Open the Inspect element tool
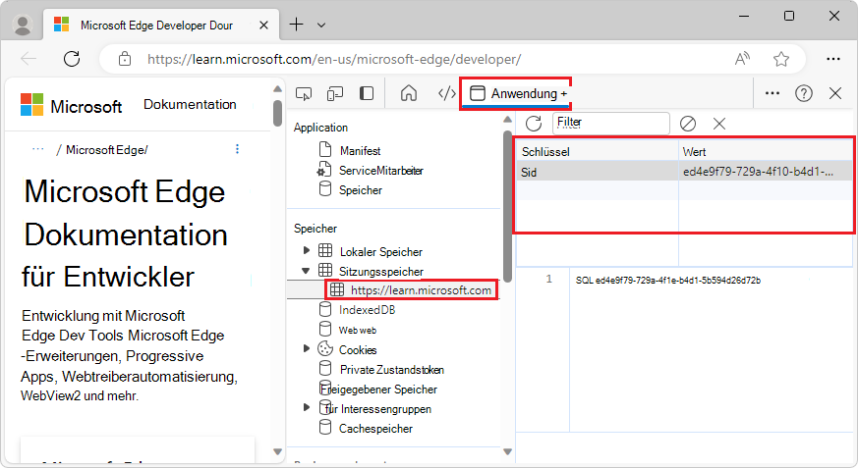This screenshot has height=468, width=858. [x=304, y=94]
